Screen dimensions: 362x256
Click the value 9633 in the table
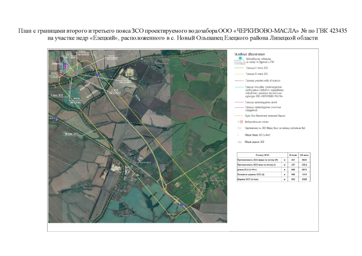(x=305, y=160)
